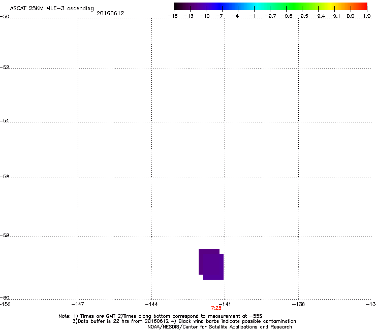The width and height of the screenshot is (376, 330).
Task: Click the NOAA/NESDIS credit line
Action: tap(220, 327)
